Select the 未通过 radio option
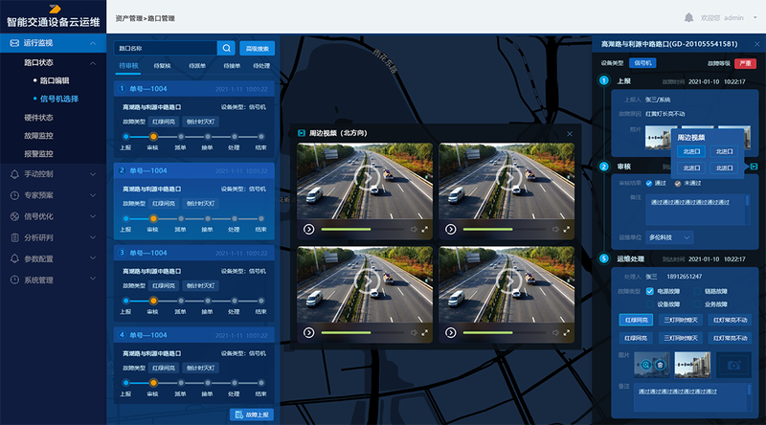The image size is (766, 425). [678, 183]
